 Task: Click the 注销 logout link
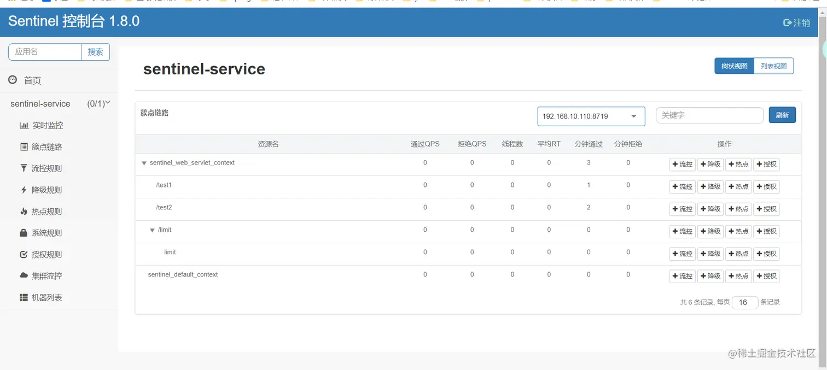(x=797, y=22)
